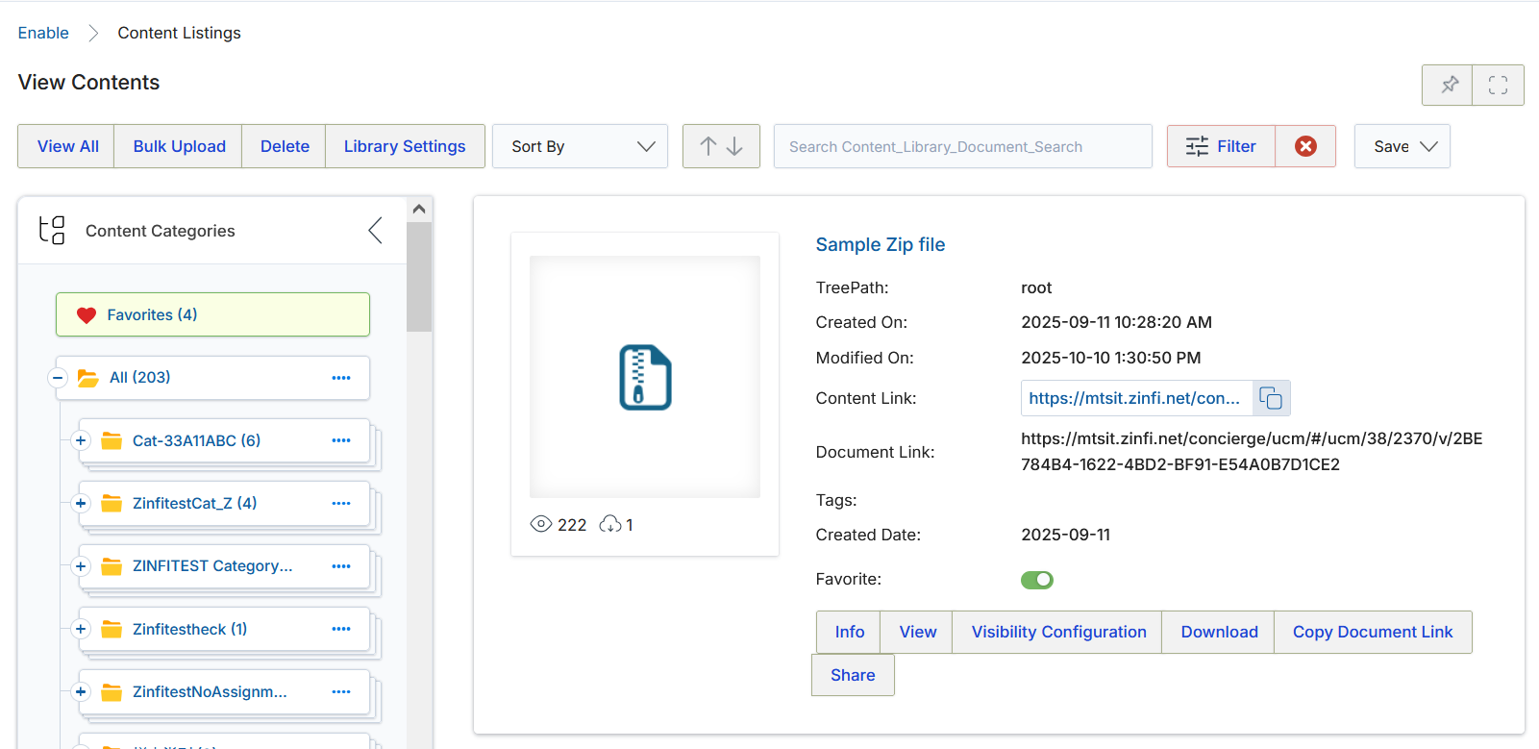This screenshot has height=749, width=1539.
Task: Click the sort direction arrows icon
Action: pyautogui.click(x=721, y=146)
